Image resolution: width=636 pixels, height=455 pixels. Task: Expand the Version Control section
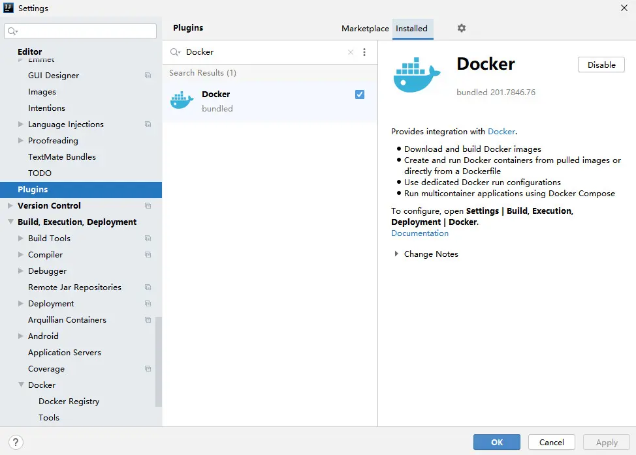[10, 205]
